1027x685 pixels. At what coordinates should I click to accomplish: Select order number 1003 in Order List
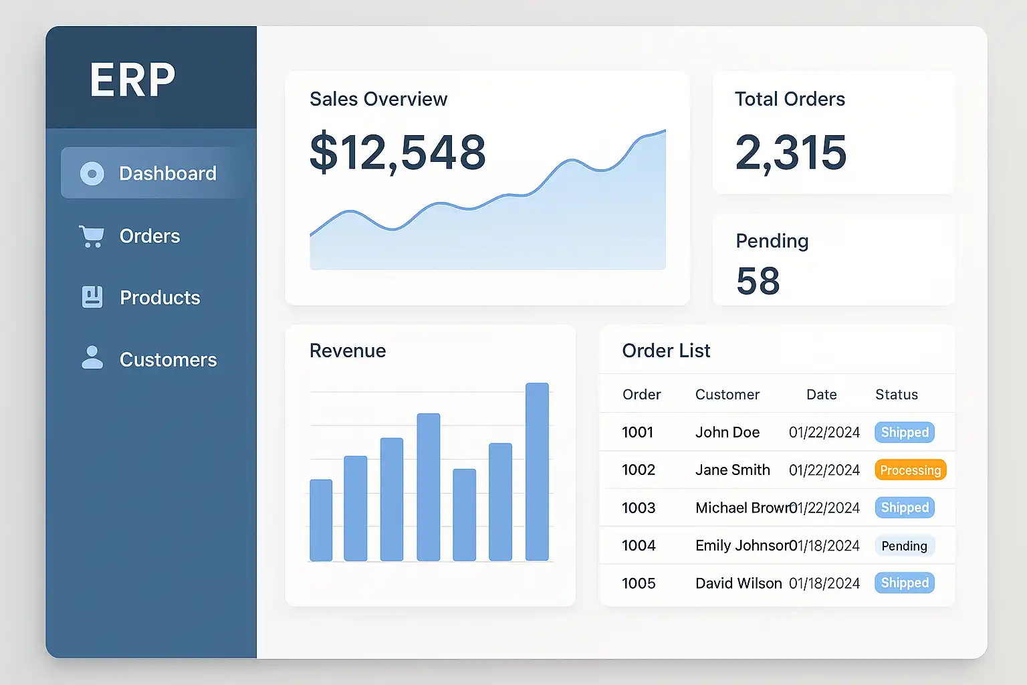(638, 508)
